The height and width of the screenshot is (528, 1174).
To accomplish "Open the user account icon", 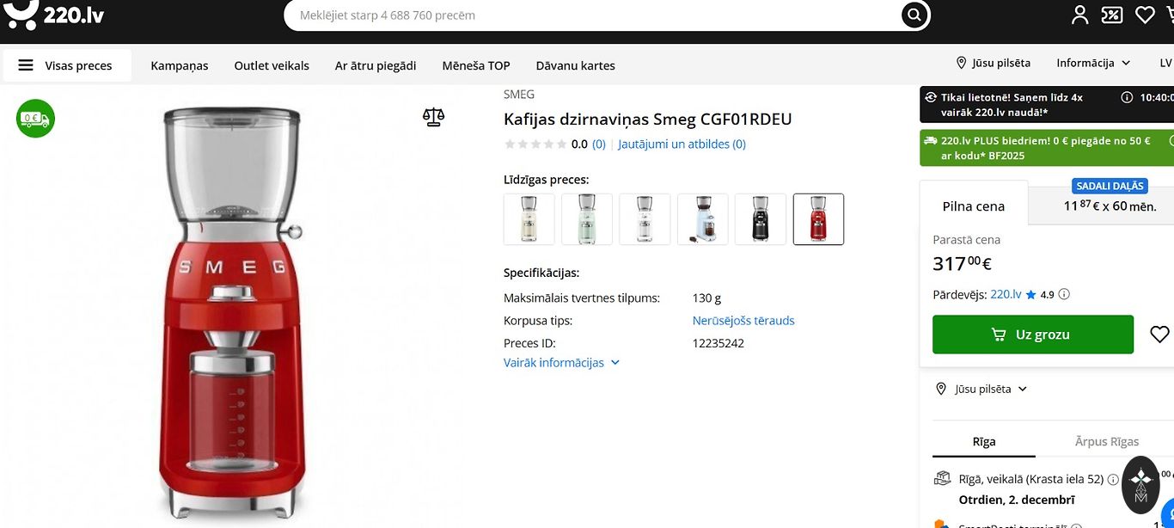I will tap(1079, 15).
